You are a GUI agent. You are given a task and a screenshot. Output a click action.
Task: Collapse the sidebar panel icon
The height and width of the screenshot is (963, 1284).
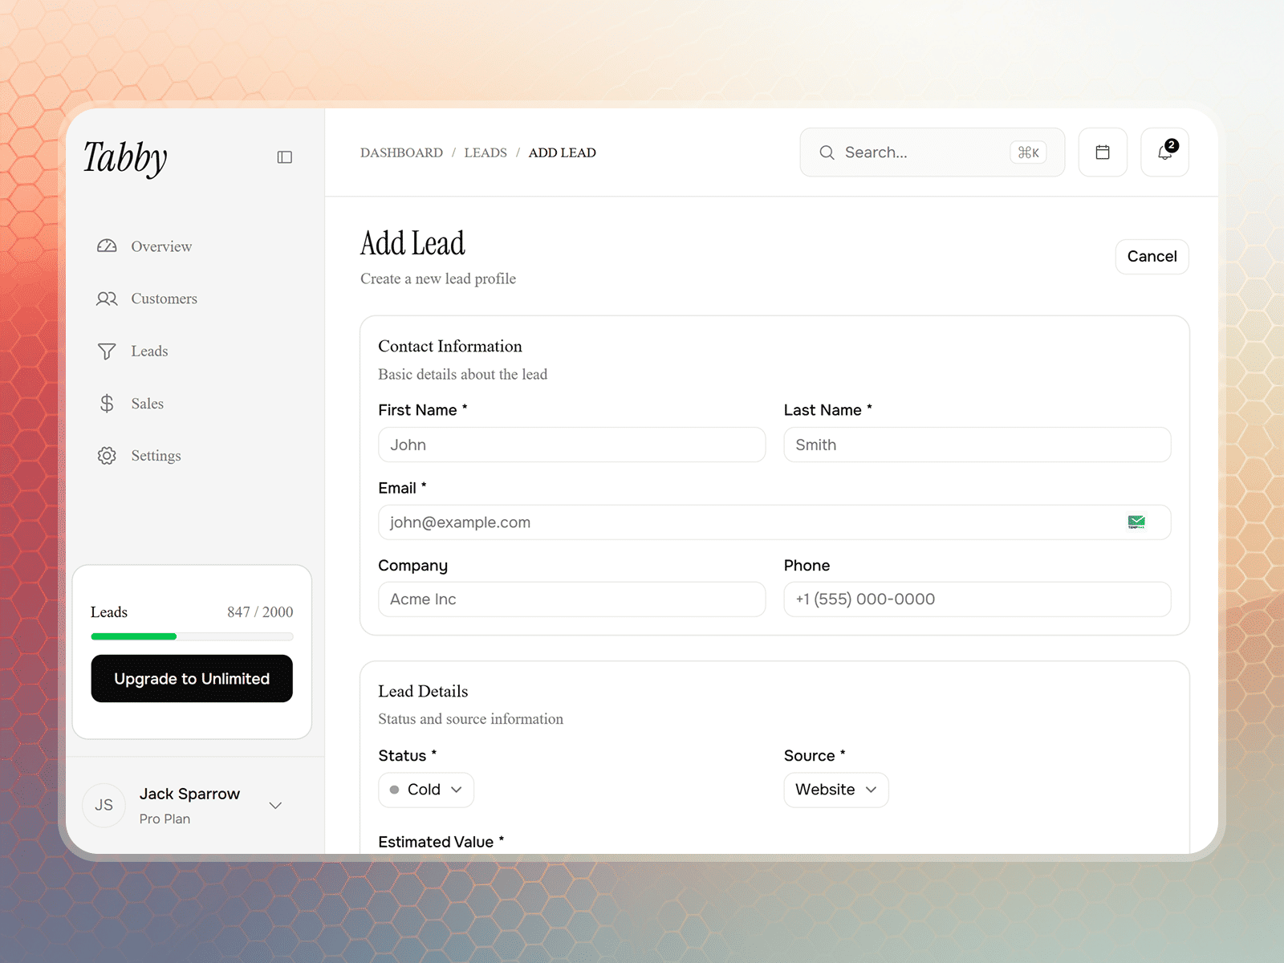pos(285,157)
